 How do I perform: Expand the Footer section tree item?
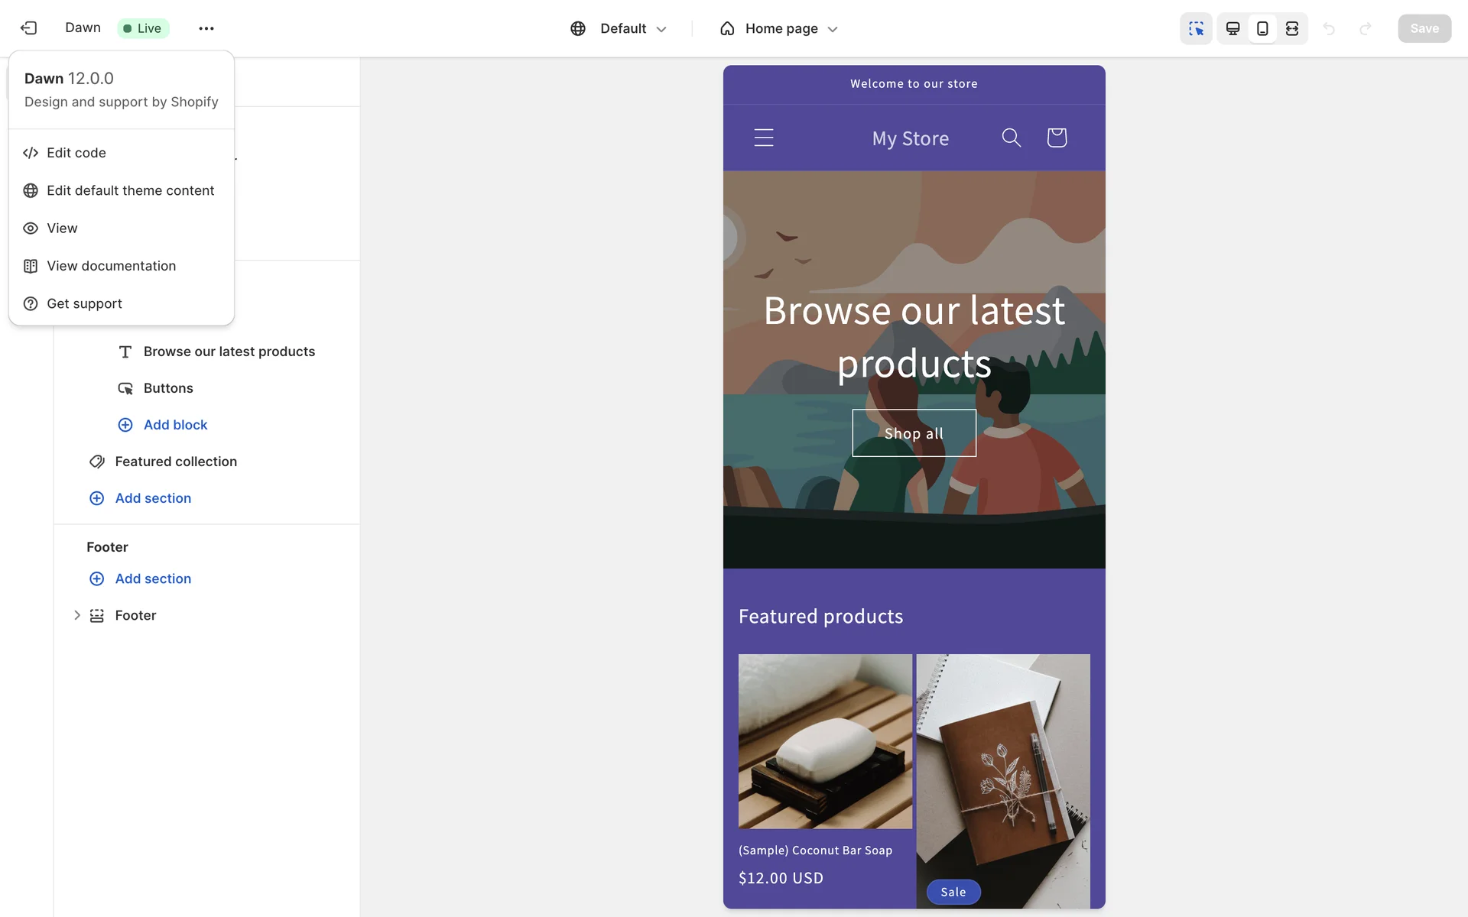point(77,615)
